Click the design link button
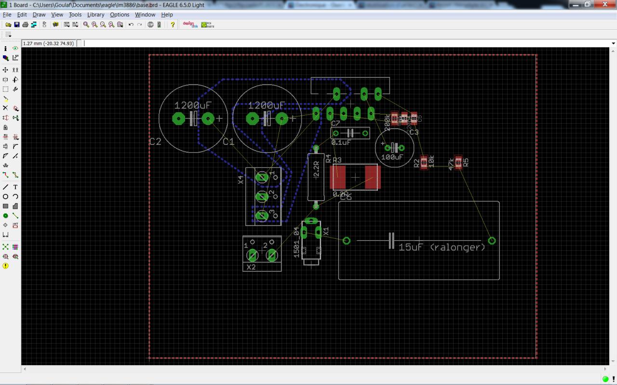This screenshot has height=385, width=617. tap(190, 25)
